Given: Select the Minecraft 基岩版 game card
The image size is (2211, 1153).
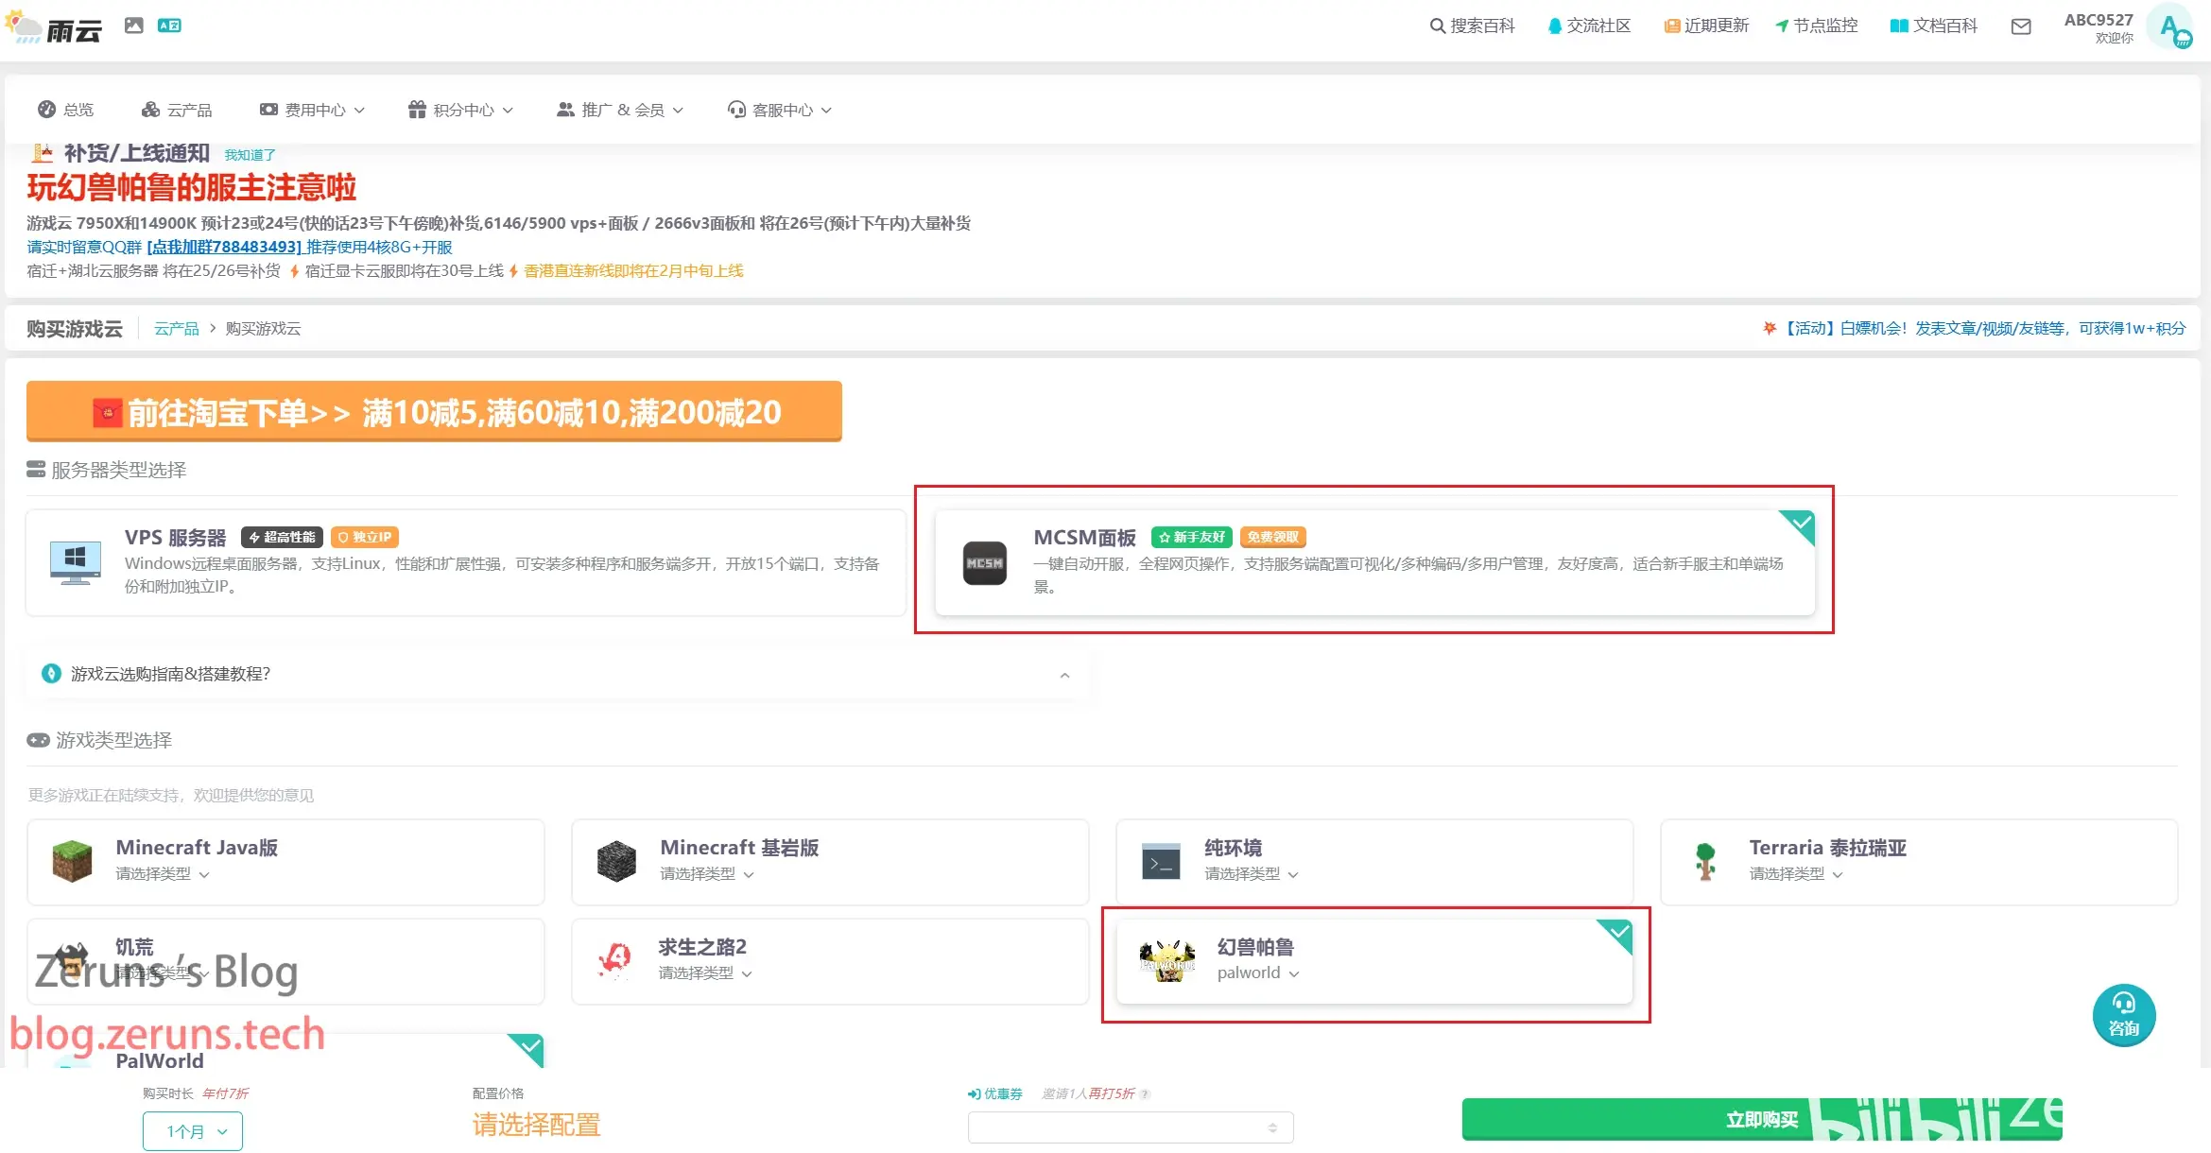Looking at the screenshot, I should (x=830, y=862).
